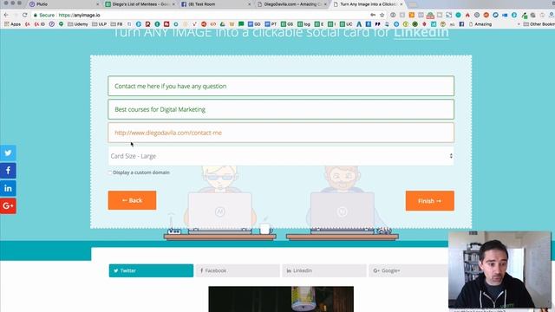Open the Card Size dropdown
The width and height of the screenshot is (555, 312).
click(x=281, y=156)
